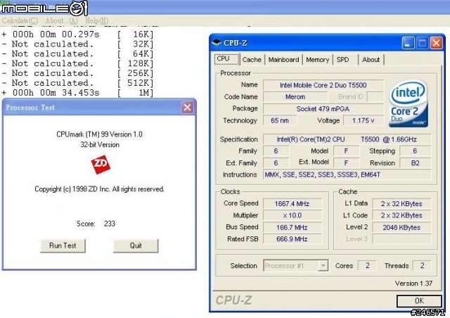This screenshot has height=318, width=450.
Task: Click the Quit button in Processor Test
Action: click(136, 246)
